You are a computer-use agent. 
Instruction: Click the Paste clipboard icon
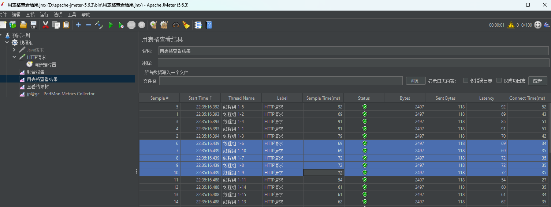click(x=66, y=25)
